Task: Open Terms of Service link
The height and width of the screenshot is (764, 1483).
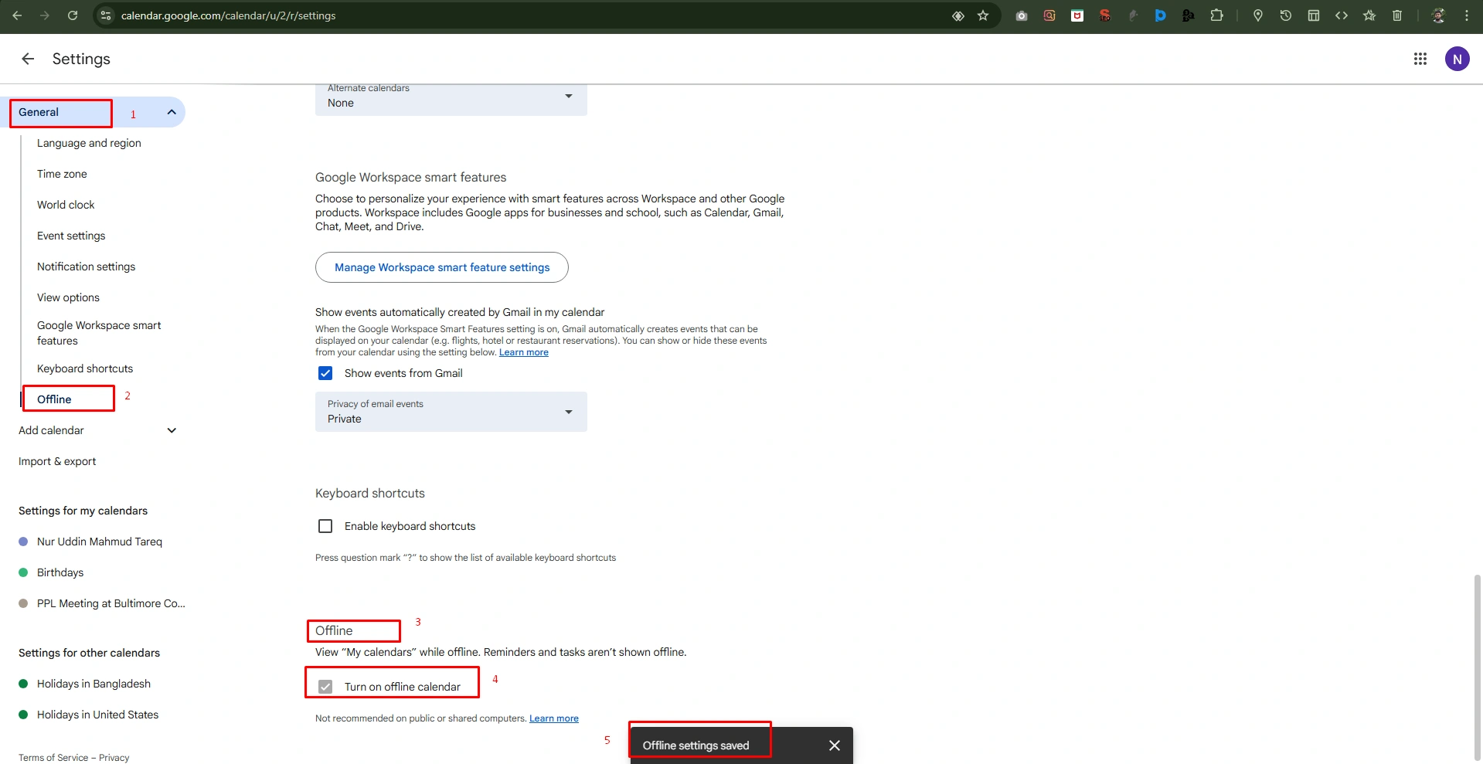Action: coord(53,758)
